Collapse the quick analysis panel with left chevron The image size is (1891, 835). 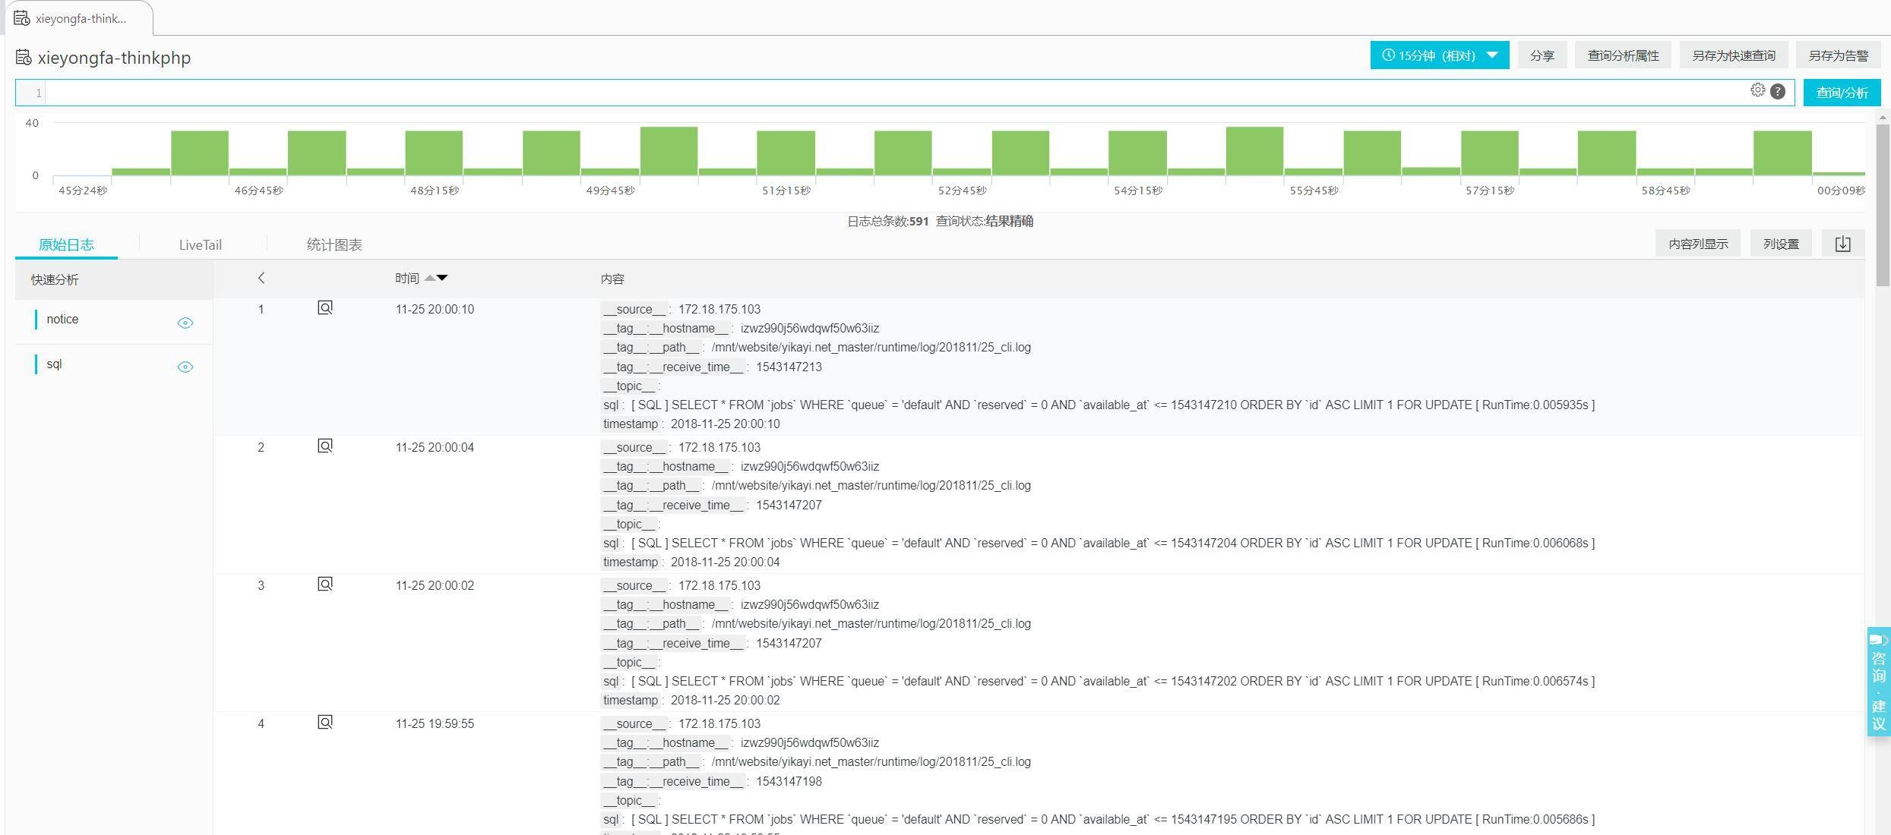point(261,278)
